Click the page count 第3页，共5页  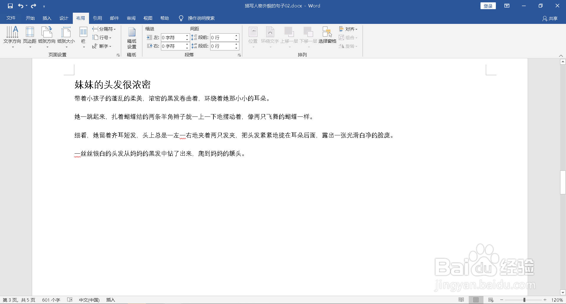[x=19, y=300]
